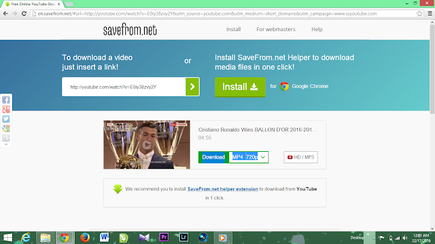Share on Google Plus from the sidebar
Screen dimensions: 435x244
[6, 109]
